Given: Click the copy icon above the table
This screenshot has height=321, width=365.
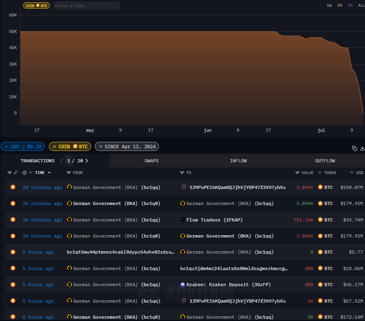Looking at the screenshot, I should coord(354,148).
